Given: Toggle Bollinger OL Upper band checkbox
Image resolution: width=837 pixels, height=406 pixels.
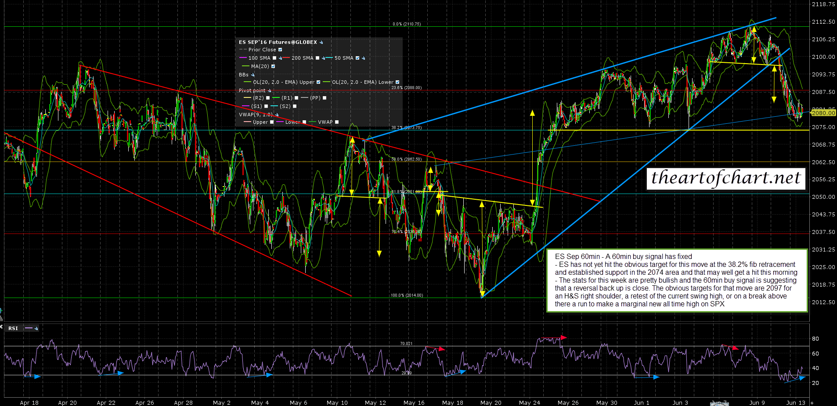Looking at the screenshot, I should [x=318, y=82].
